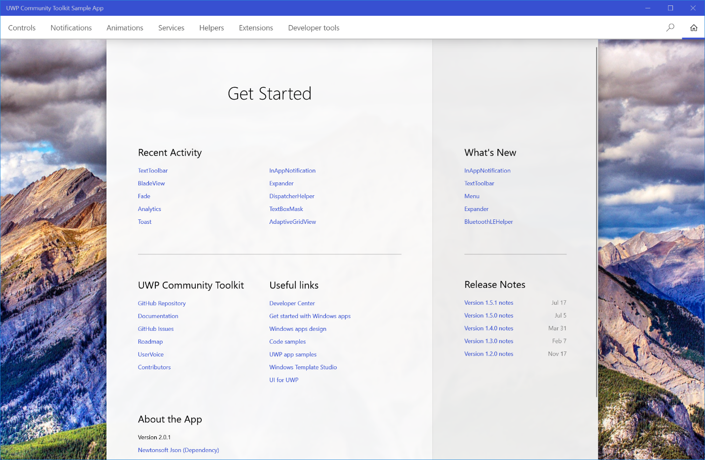Click the Jul 17 release date
This screenshot has width=705, height=460.
point(559,303)
